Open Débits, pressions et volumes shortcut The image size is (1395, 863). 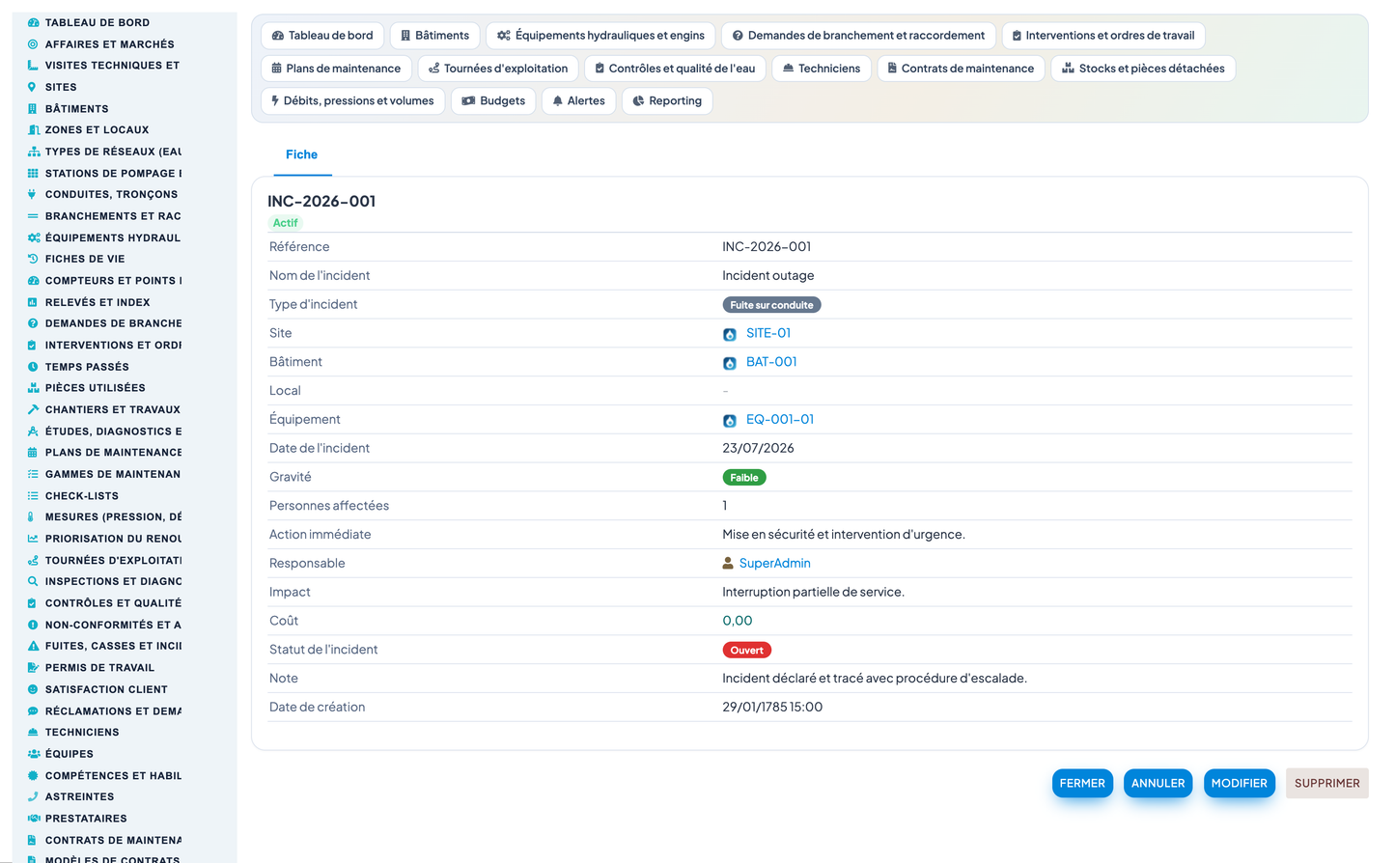(x=352, y=100)
